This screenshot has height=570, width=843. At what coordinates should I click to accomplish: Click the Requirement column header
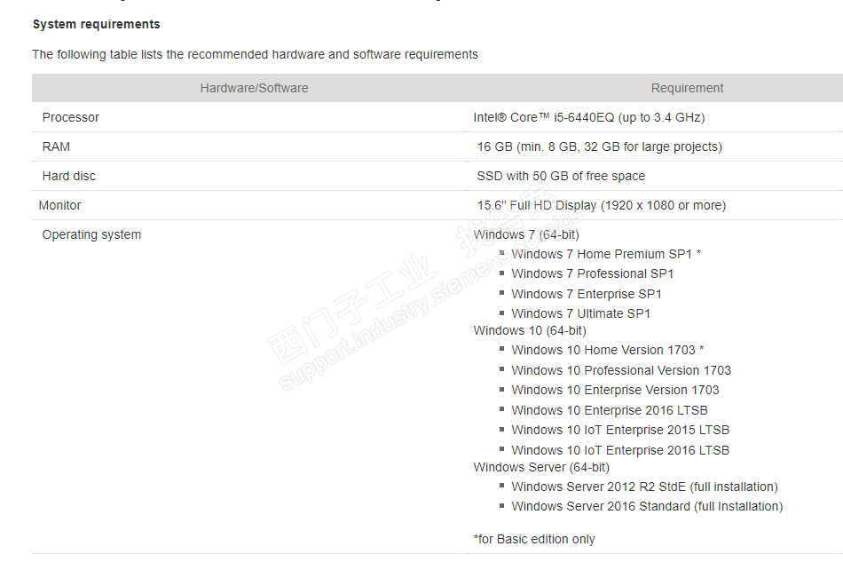click(x=687, y=88)
